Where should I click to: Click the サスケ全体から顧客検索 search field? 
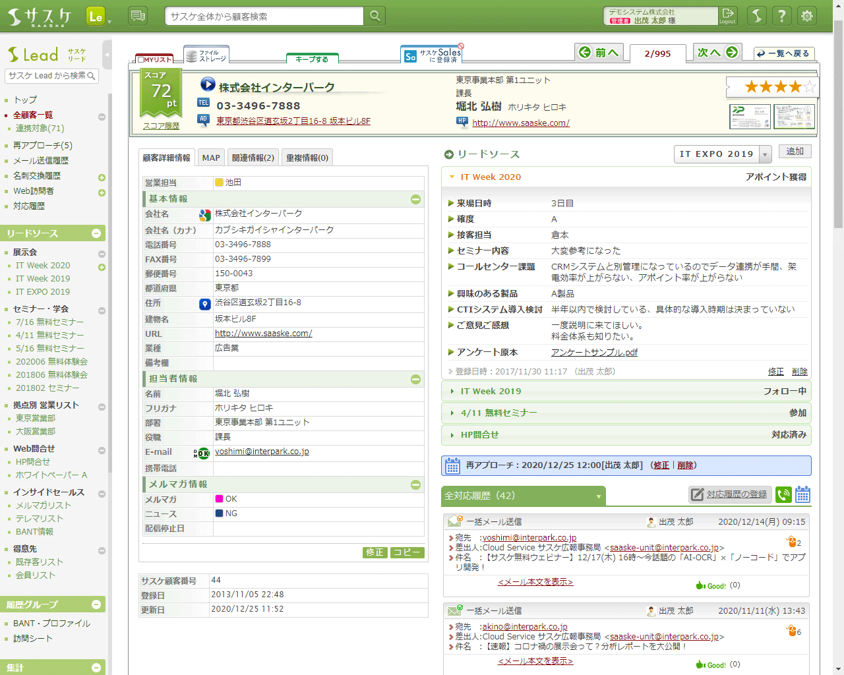click(264, 16)
